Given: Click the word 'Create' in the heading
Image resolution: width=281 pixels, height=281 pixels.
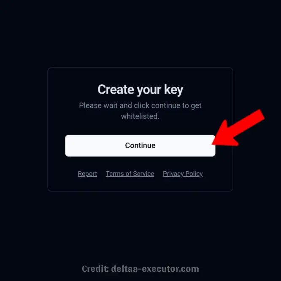Looking at the screenshot, I should pyautogui.click(x=116, y=89).
